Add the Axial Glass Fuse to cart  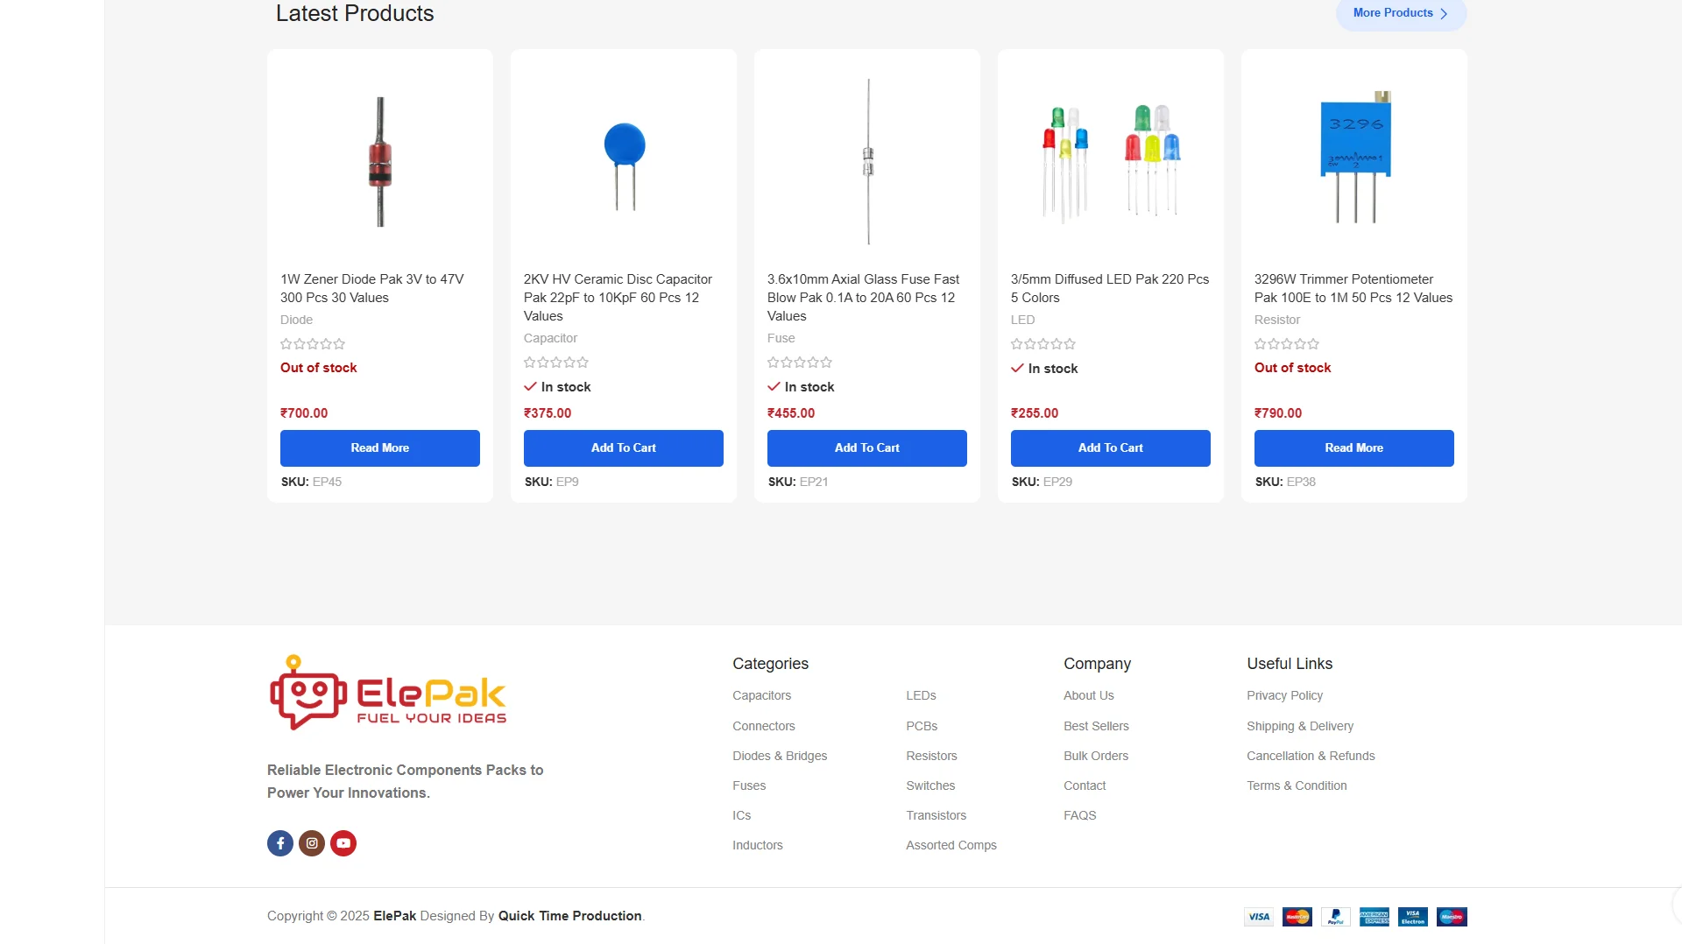(x=866, y=448)
